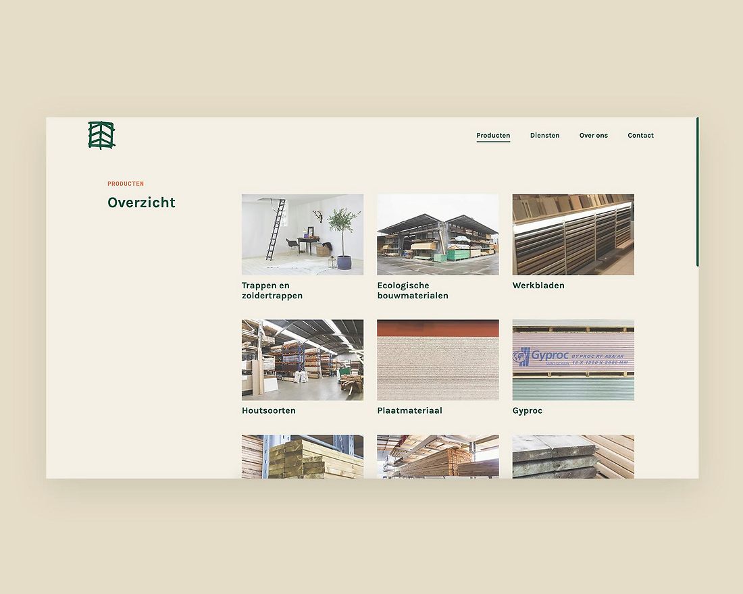Open the Houtsoorten warehouse photo
Screen dimensions: 743x594
click(x=303, y=360)
